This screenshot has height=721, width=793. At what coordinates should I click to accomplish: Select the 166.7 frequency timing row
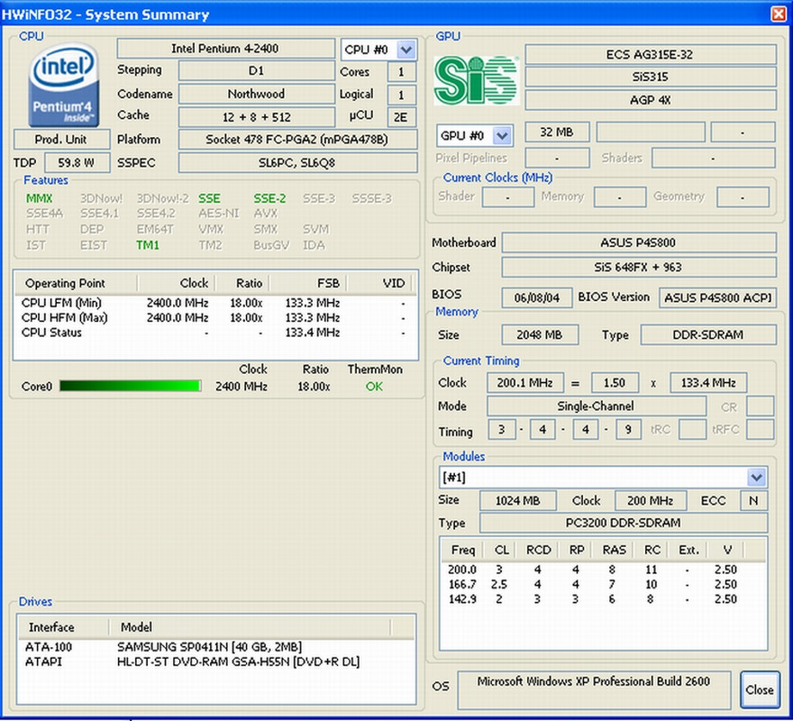(603, 584)
